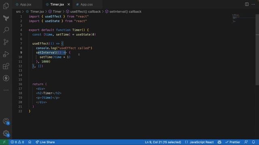The width and height of the screenshot is (259, 145).
Task: Start a Live Share session
Action: click(45, 142)
